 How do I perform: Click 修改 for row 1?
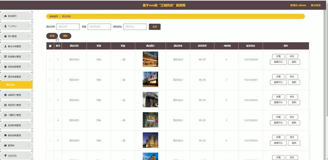[x=292, y=56]
